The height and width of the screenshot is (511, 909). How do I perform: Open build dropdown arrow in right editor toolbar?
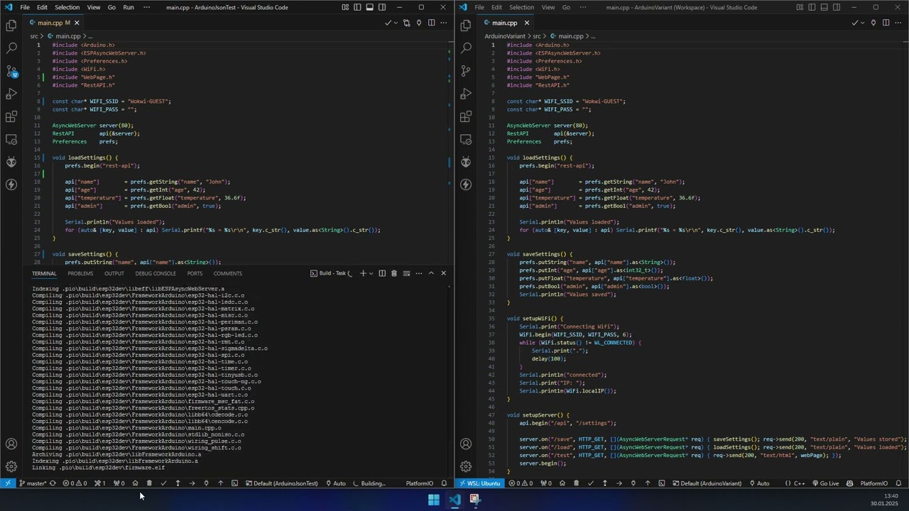coord(863,23)
